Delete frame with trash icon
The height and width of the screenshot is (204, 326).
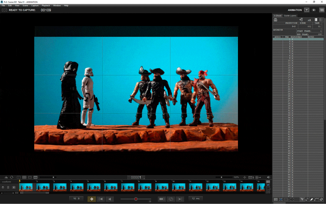(x=8, y=187)
